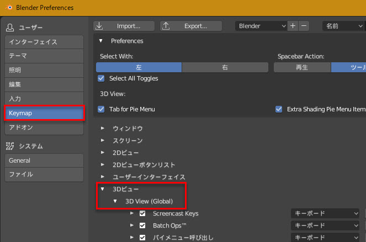Set Spacebar Action to ツール
Screen dimensions: 366x242
[x=348, y=67]
